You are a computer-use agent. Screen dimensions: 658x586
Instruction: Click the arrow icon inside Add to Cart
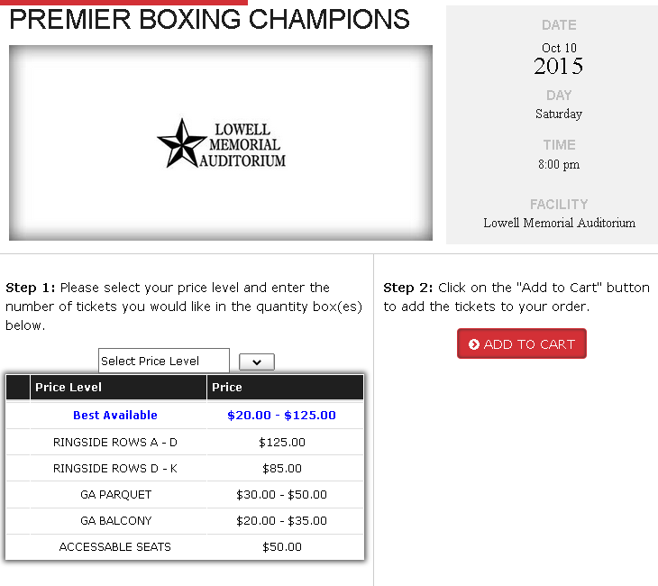point(474,344)
